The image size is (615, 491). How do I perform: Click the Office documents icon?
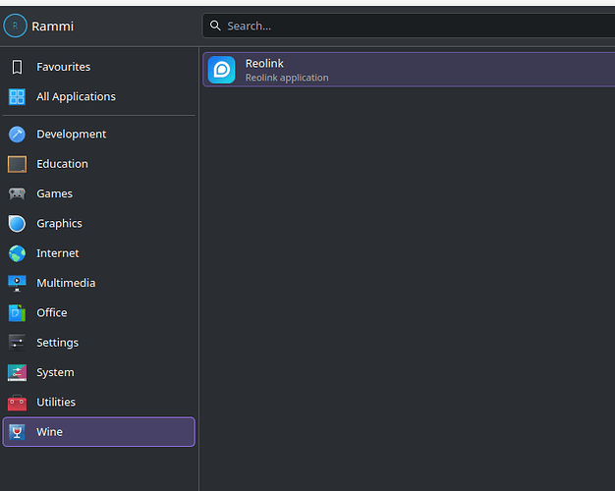point(17,313)
